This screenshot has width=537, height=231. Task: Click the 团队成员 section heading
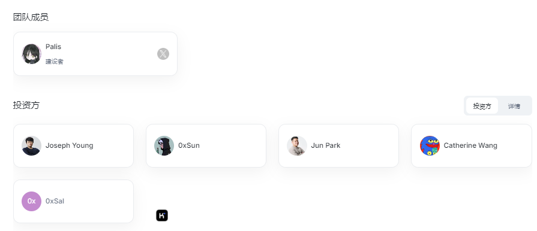click(x=31, y=17)
